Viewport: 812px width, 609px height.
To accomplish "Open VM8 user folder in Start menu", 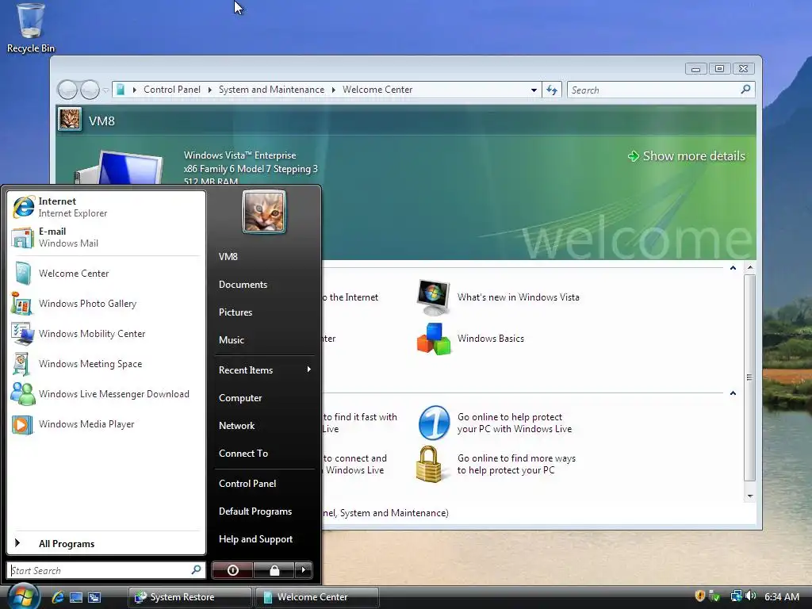I will coord(264,257).
